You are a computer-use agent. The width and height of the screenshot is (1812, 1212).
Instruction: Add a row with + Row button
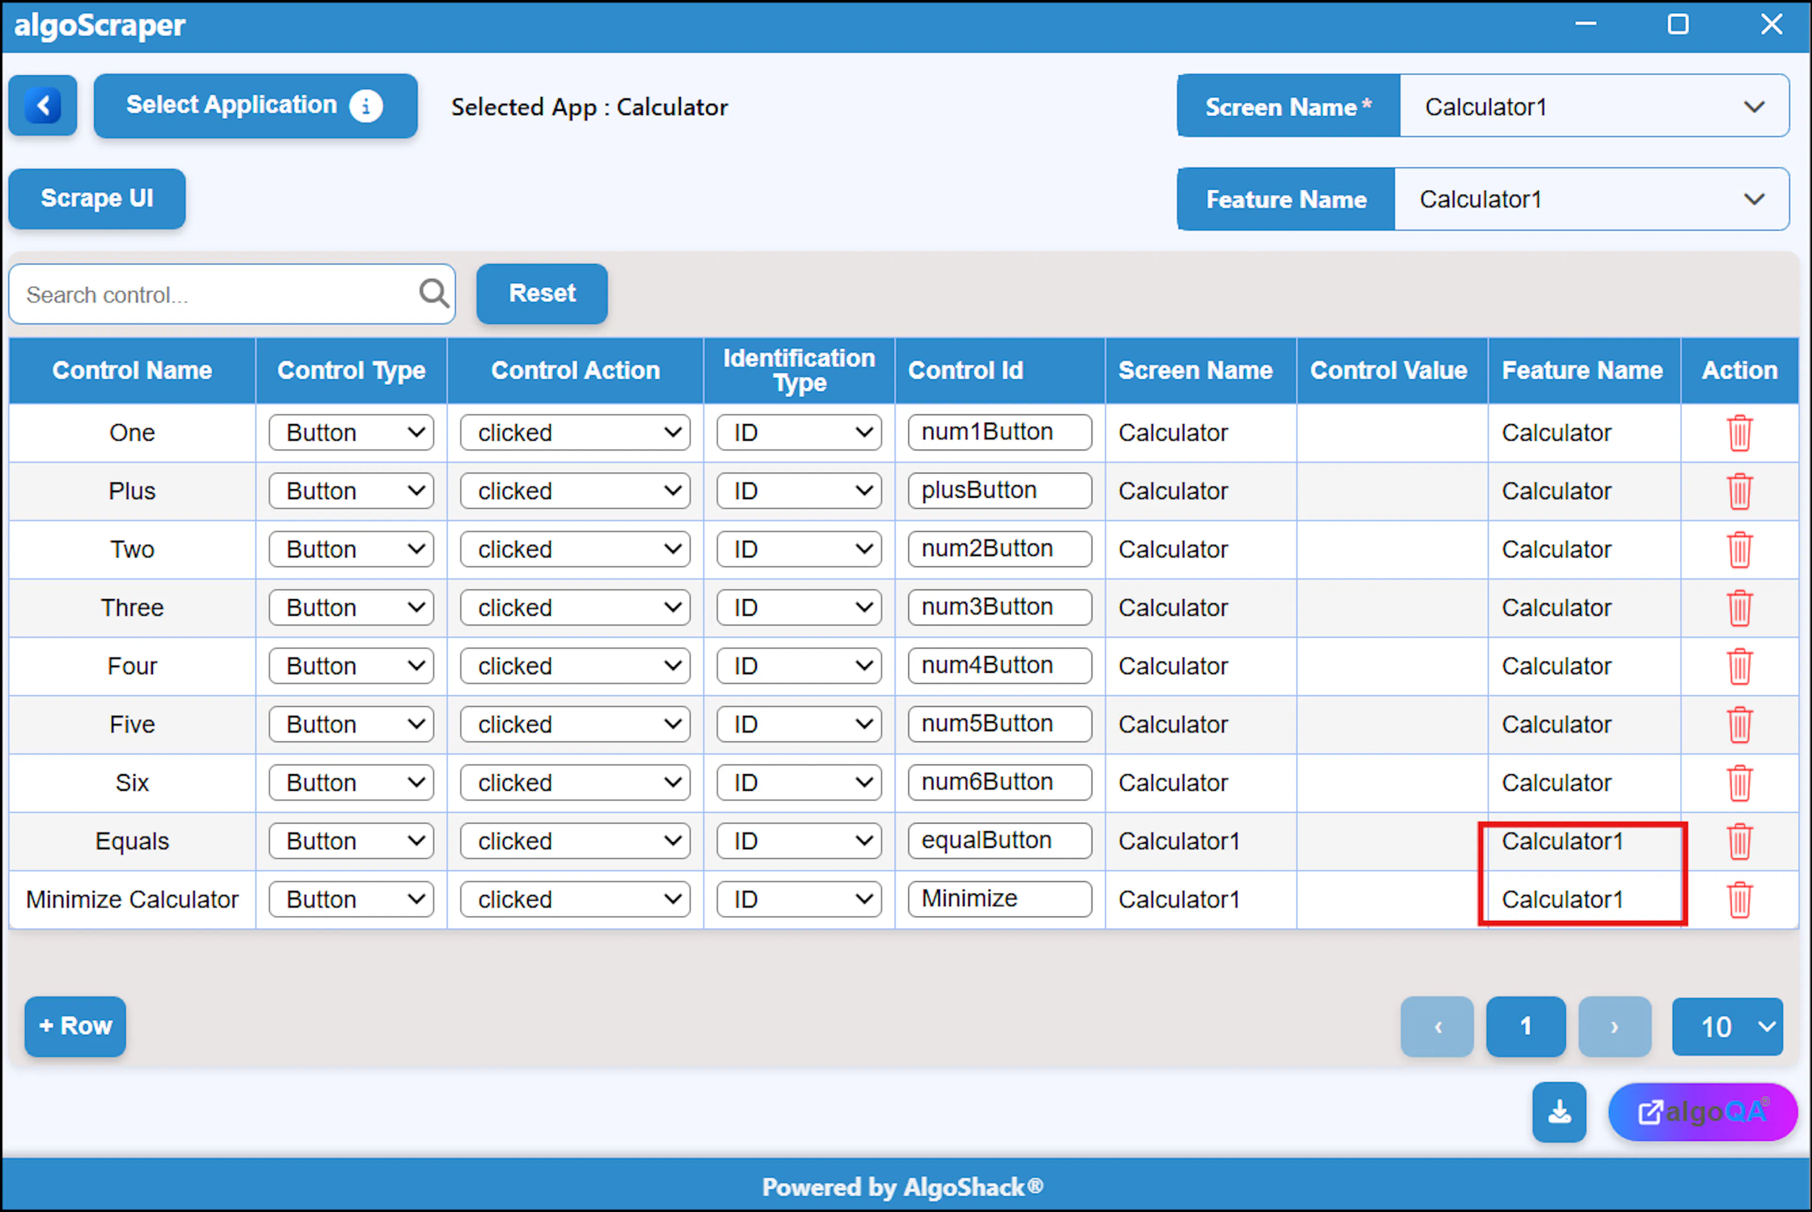(x=75, y=1027)
